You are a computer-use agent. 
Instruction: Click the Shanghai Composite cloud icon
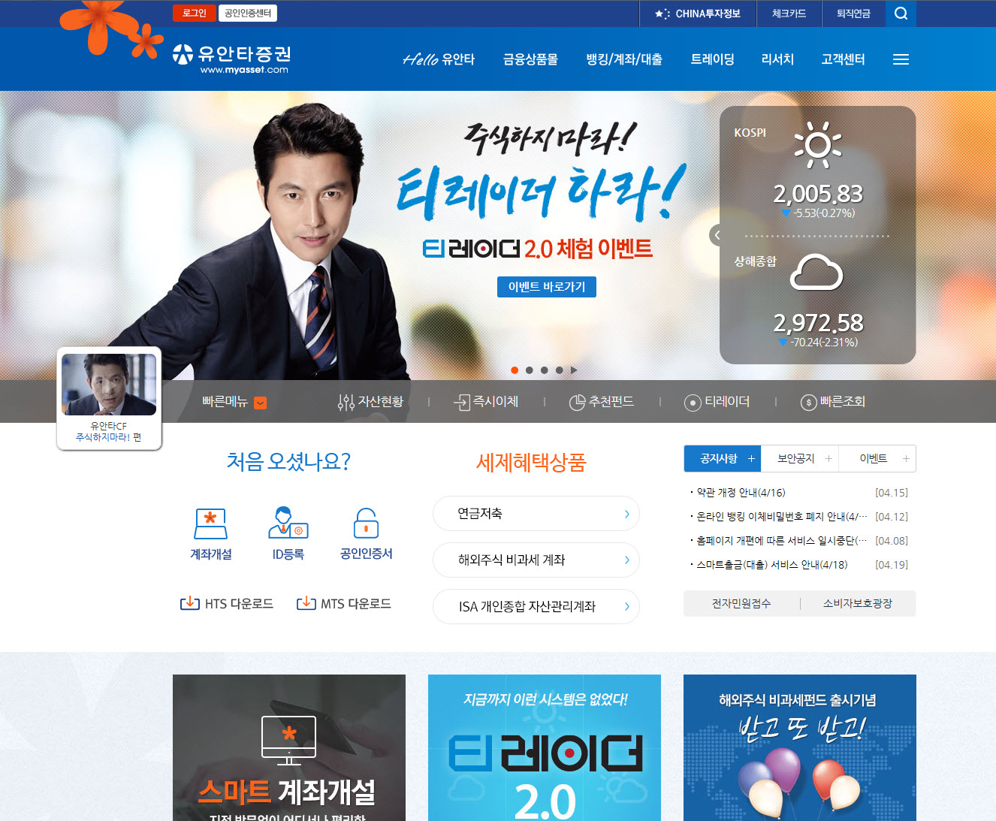point(816,272)
